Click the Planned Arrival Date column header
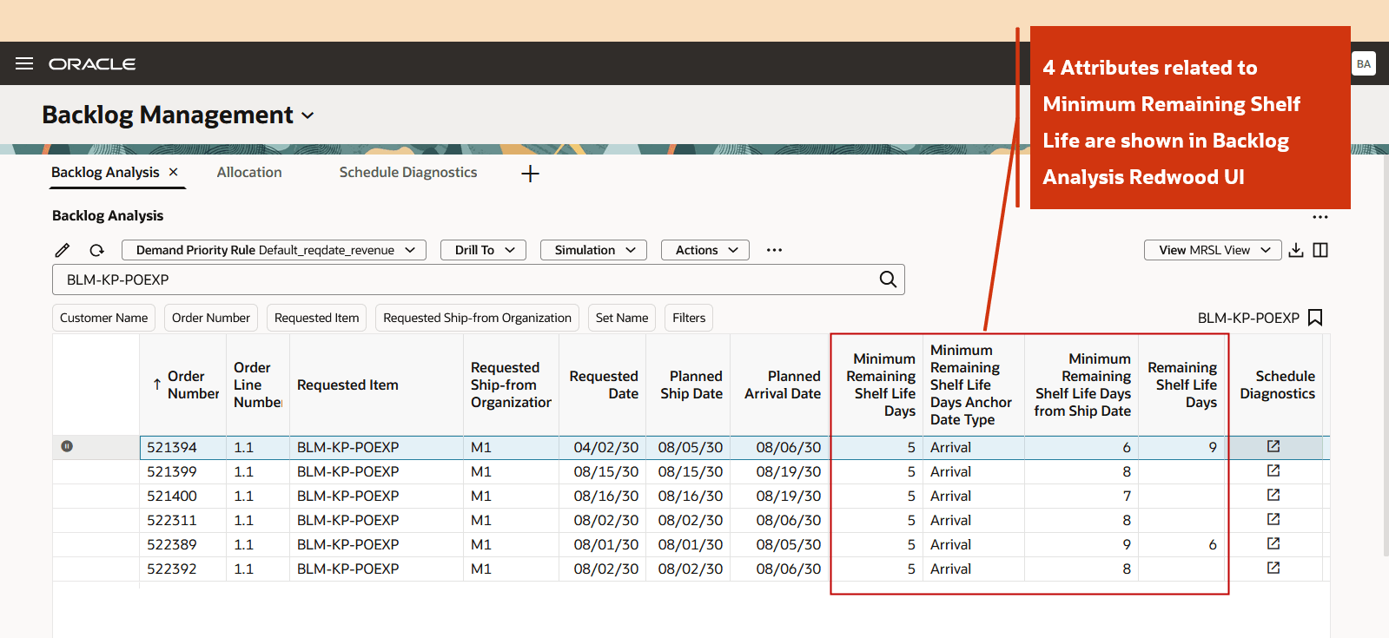Image resolution: width=1389 pixels, height=638 pixels. (780, 385)
